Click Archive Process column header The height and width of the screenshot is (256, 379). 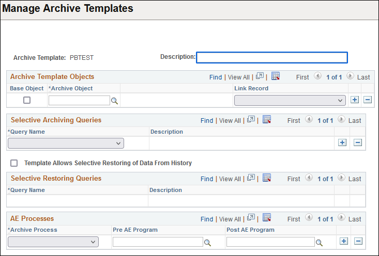click(x=34, y=230)
